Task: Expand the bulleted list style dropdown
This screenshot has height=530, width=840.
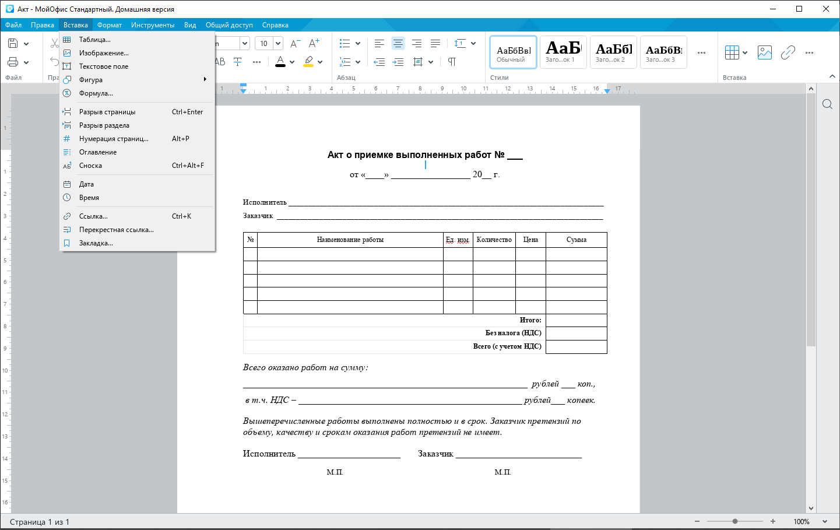Action: tap(358, 44)
